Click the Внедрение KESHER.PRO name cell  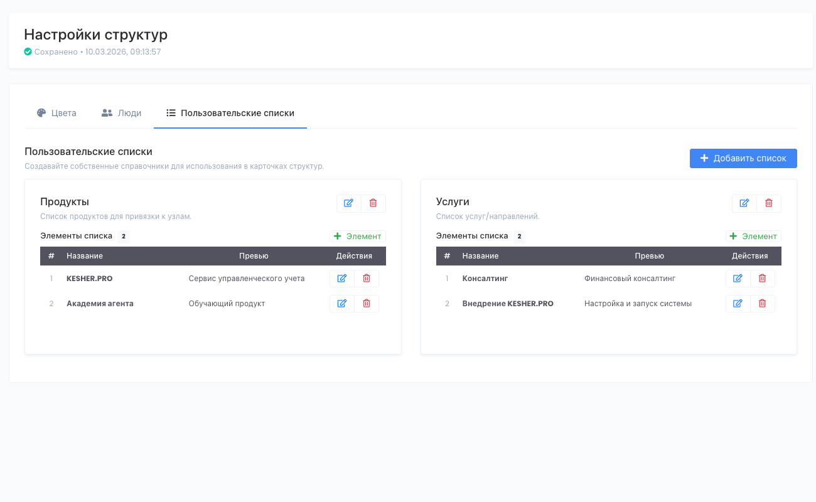(x=508, y=303)
